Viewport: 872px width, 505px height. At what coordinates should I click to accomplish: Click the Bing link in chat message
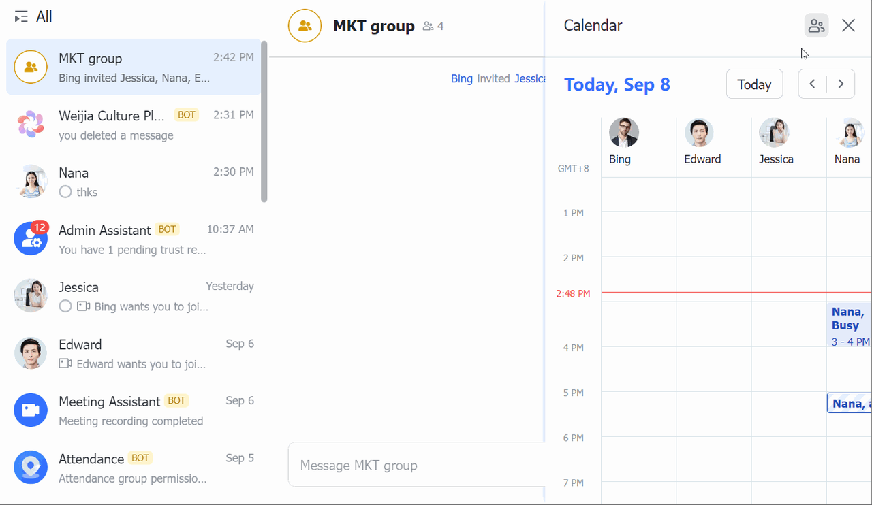click(x=461, y=79)
